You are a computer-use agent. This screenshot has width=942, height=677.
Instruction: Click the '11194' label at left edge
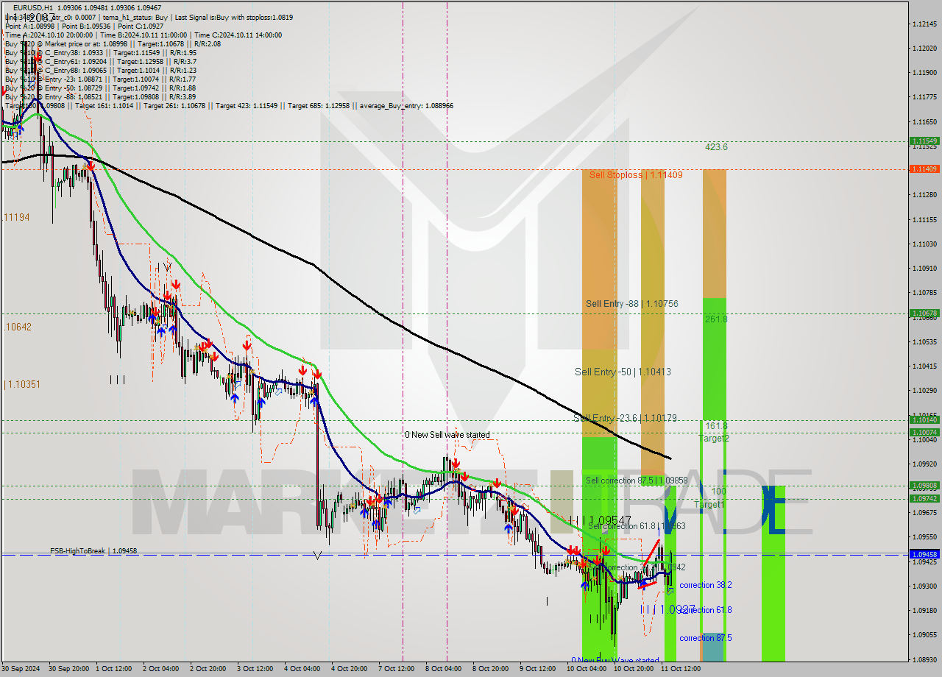pos(16,217)
